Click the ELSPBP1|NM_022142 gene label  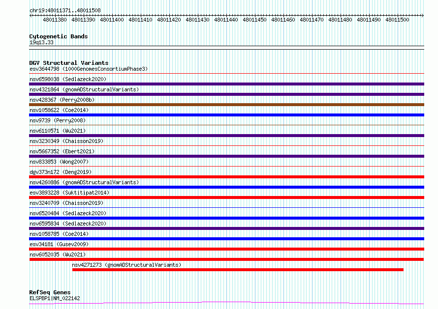click(x=55, y=298)
